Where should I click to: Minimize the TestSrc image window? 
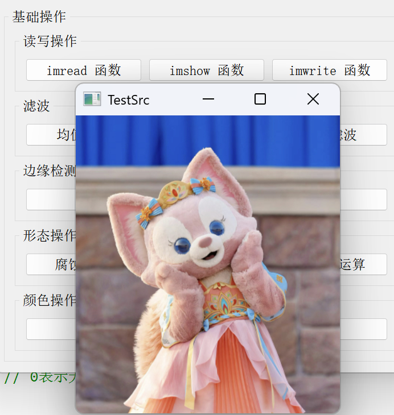click(208, 99)
